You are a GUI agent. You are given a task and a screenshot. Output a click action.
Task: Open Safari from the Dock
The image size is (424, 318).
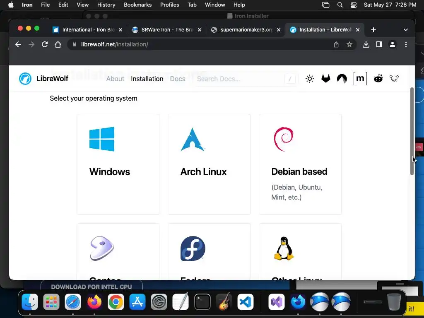[x=73, y=301]
